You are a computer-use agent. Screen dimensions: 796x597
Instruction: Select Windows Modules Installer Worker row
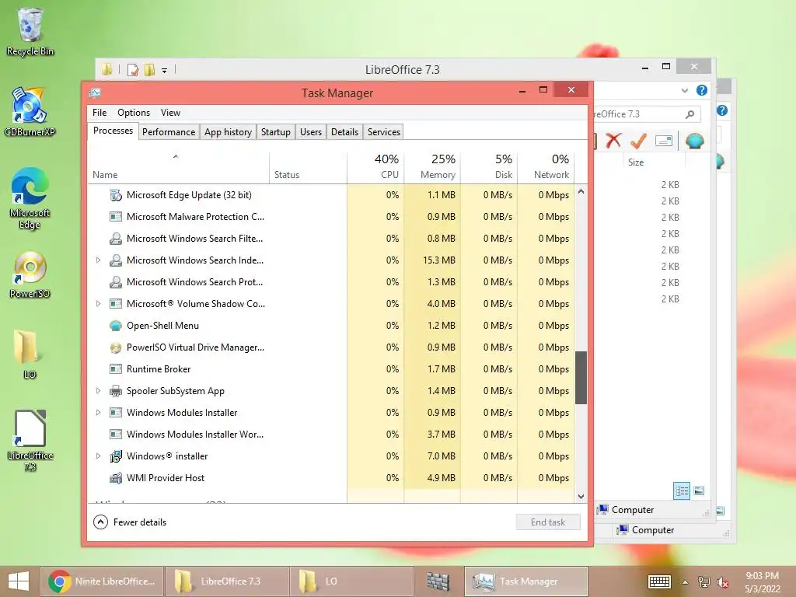331,435
